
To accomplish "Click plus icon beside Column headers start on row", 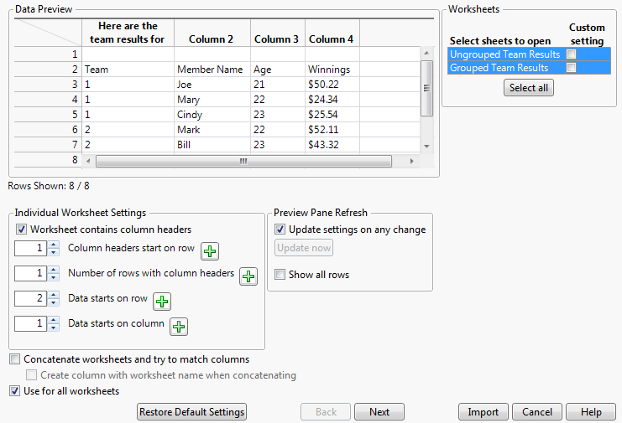I will [210, 250].
